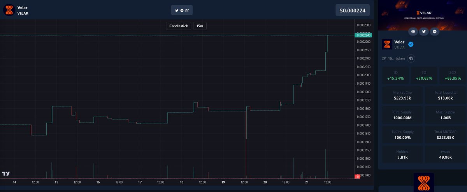
Task: Click the date label 14 on the time axis
Action: tap(15, 182)
